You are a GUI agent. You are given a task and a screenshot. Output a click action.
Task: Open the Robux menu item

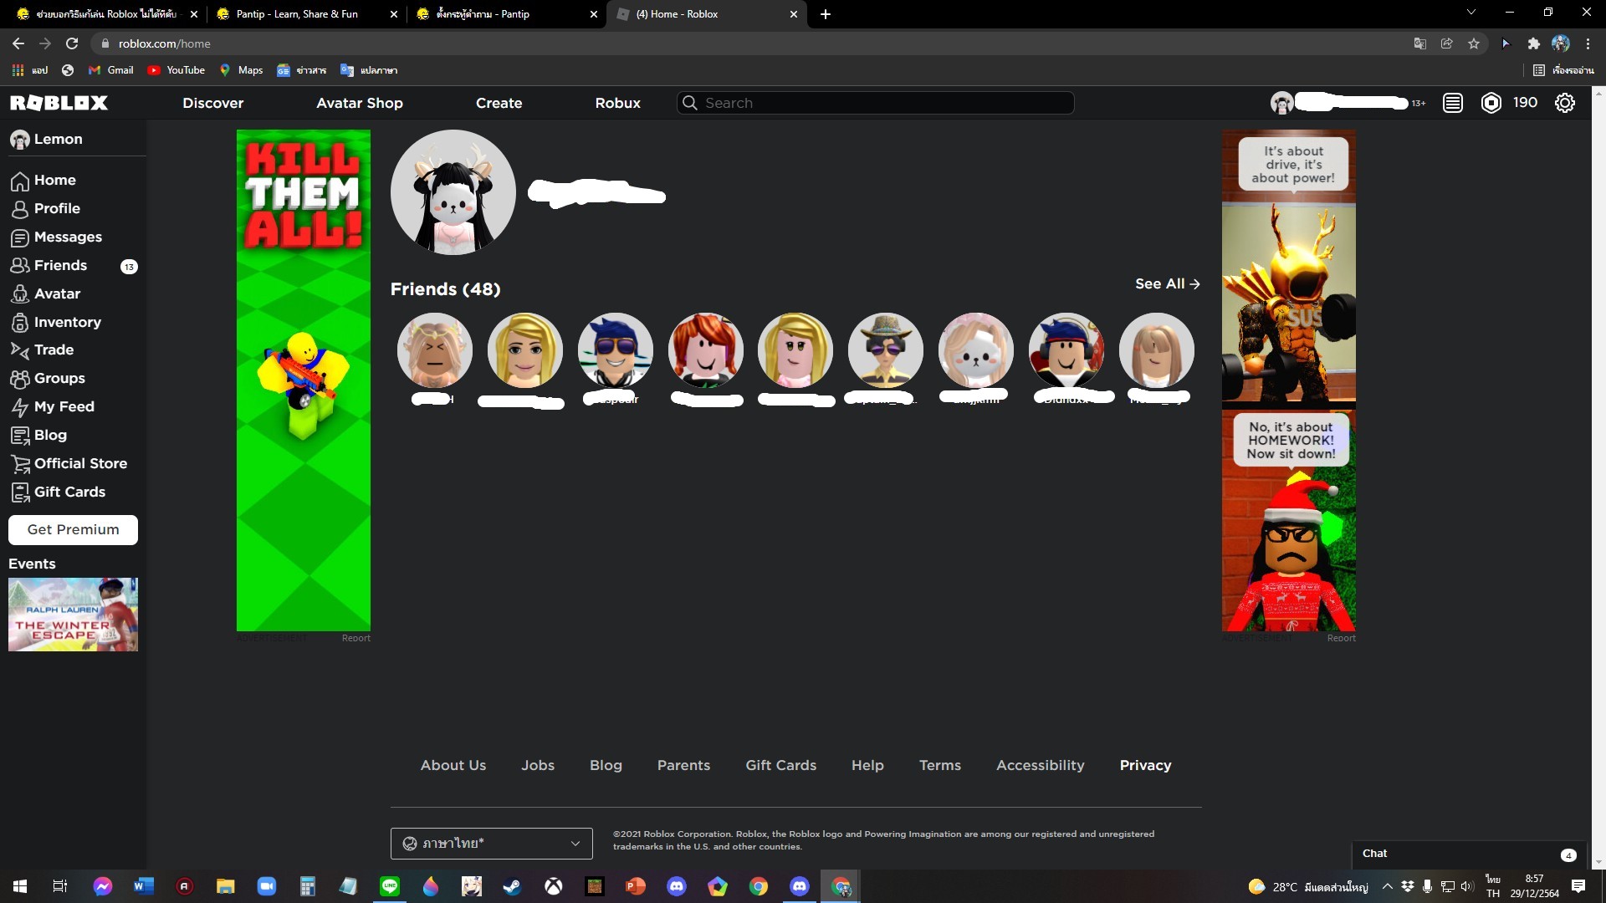point(618,103)
